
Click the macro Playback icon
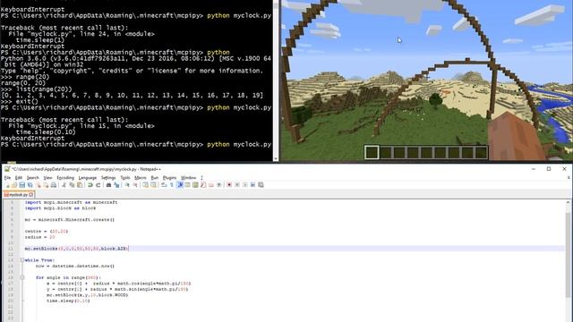(x=244, y=185)
